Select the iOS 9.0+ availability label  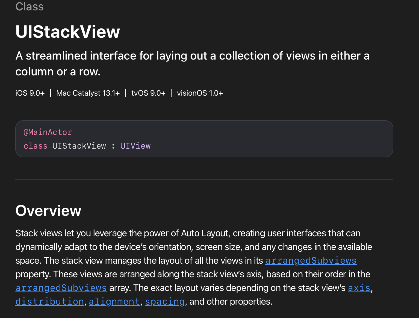30,93
